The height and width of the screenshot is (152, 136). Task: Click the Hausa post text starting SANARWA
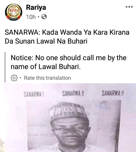(67, 37)
